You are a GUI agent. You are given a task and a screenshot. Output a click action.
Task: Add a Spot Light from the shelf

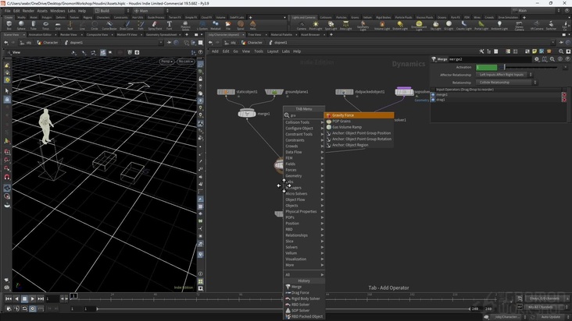331,25
